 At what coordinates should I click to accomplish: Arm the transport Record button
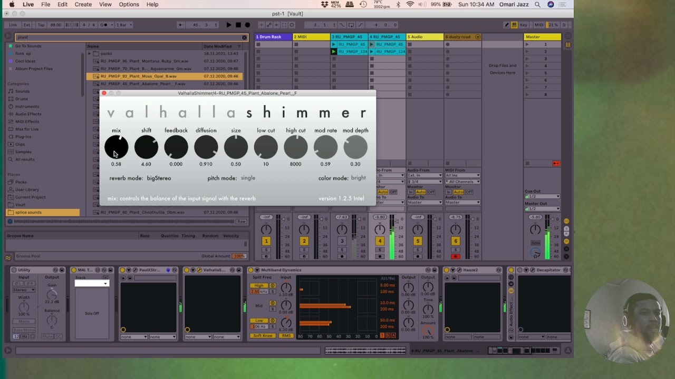pos(247,25)
